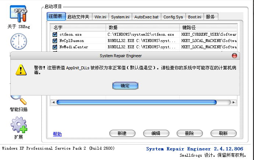Click the 删除 button
The height and width of the screenshot is (160, 254).
click(190, 133)
